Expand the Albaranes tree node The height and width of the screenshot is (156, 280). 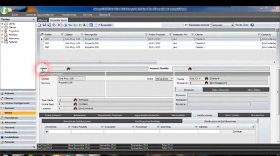(2, 38)
